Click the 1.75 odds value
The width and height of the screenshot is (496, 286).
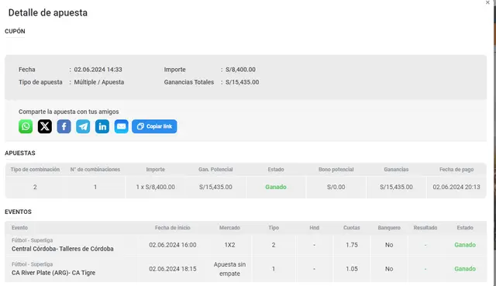click(351, 245)
